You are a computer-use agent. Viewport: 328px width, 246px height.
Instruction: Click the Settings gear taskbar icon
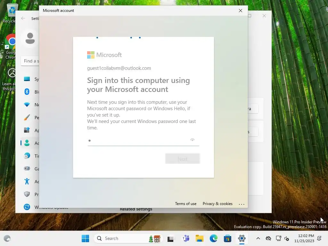(242, 238)
